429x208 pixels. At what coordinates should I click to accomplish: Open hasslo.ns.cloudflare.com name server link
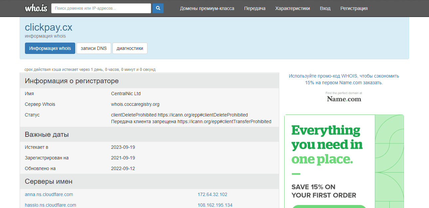[50, 205]
